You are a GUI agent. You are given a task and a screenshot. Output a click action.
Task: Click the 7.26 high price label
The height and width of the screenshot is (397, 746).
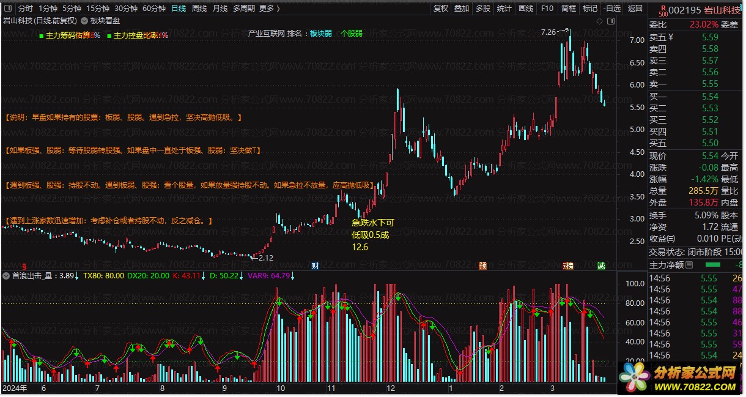coord(548,32)
